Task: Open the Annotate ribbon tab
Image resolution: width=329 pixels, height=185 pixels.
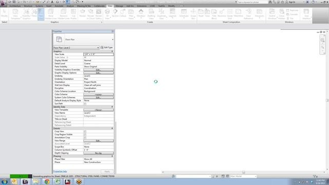Action: [x=59, y=6]
